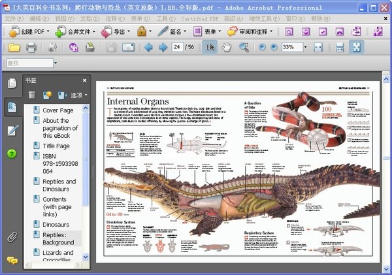
Task: Delete bookmark with trash can icon
Action: click(32, 95)
